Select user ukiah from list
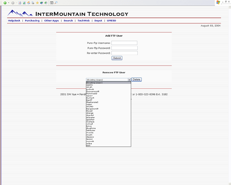231x185 pixels. click(109, 87)
